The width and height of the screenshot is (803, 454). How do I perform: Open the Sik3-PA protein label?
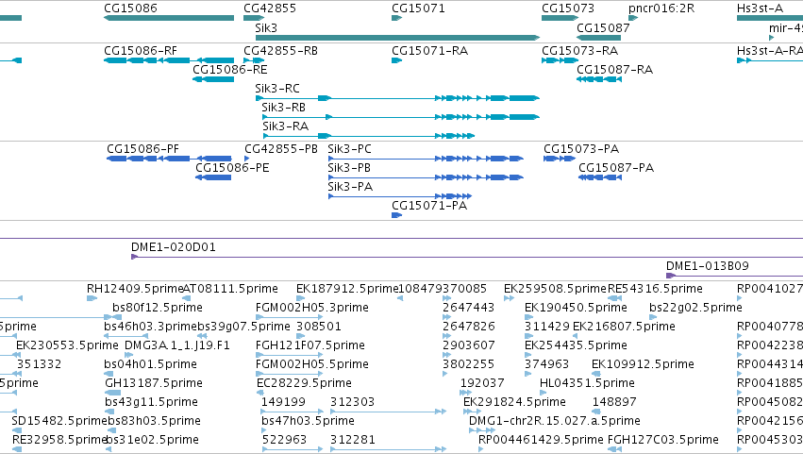[350, 187]
